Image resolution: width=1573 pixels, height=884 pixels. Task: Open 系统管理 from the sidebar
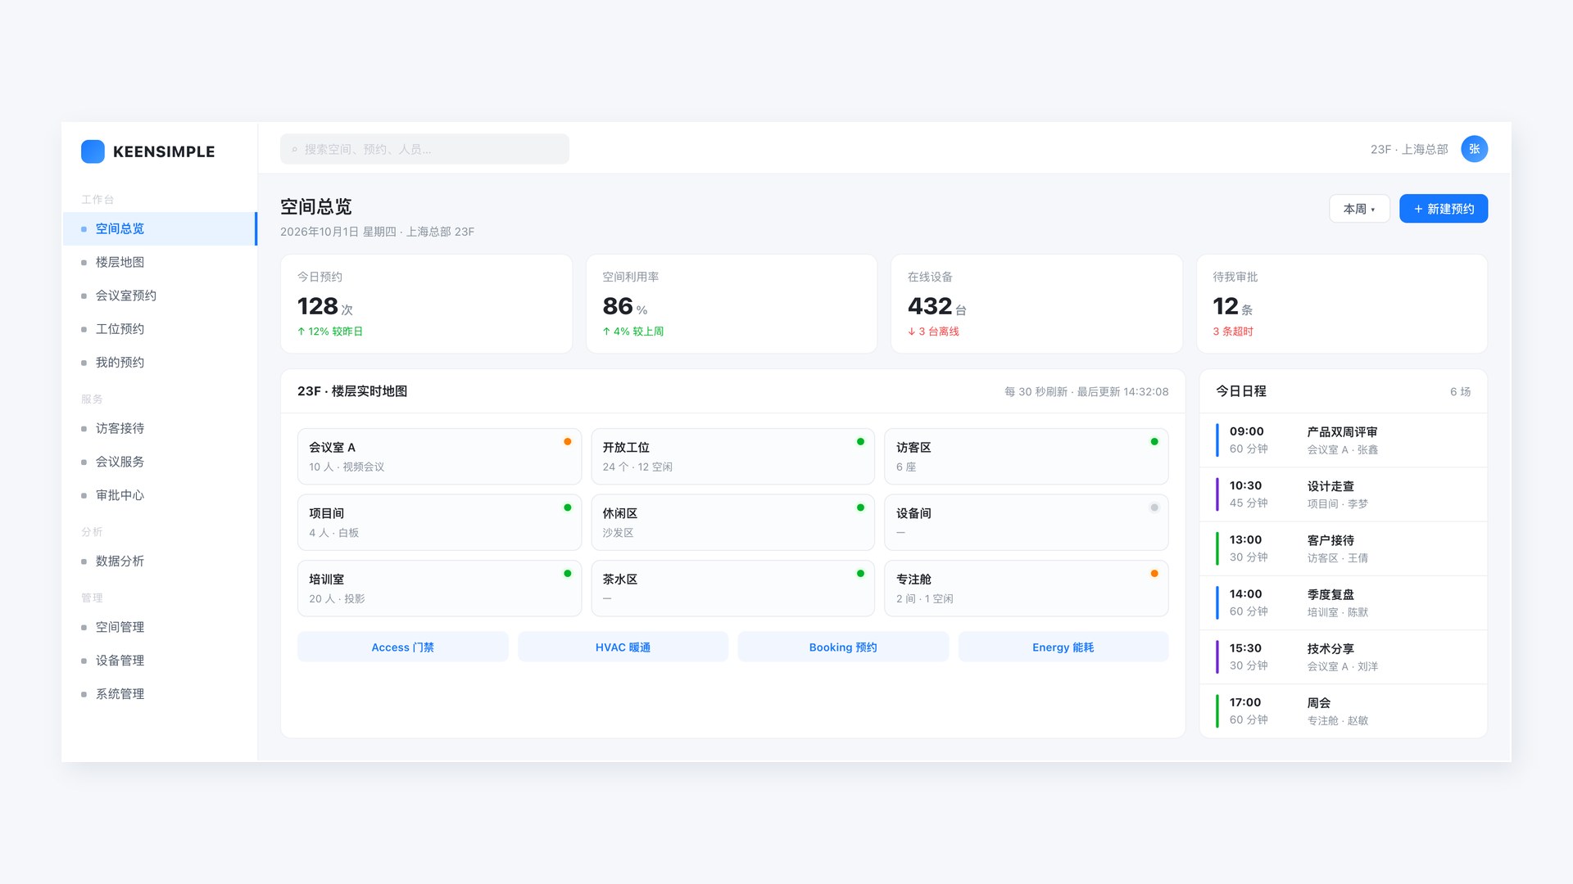click(x=160, y=694)
